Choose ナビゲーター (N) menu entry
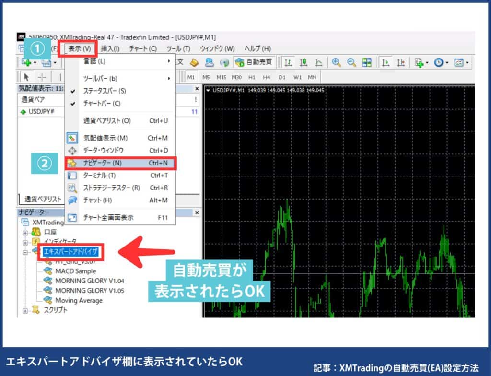Image resolution: width=491 pixels, height=376 pixels. click(x=120, y=163)
